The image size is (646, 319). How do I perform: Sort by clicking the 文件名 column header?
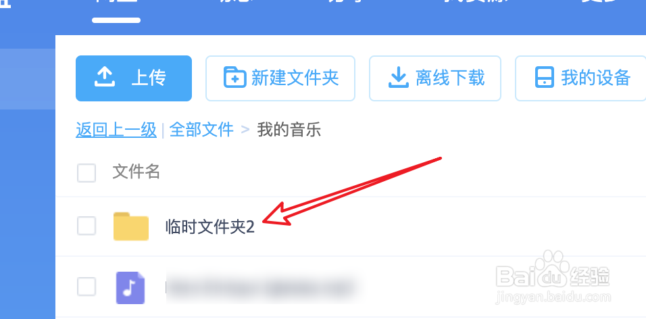[136, 172]
